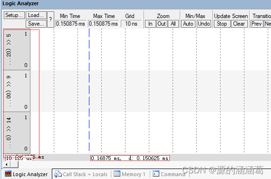Click the Grid value 10 ns
This screenshot has height=179, width=271.
pos(131,24)
